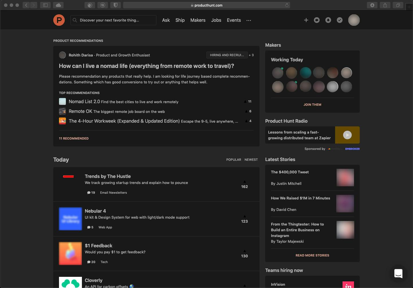
Task: Open comments on $1 Feedback
Action: point(91,262)
